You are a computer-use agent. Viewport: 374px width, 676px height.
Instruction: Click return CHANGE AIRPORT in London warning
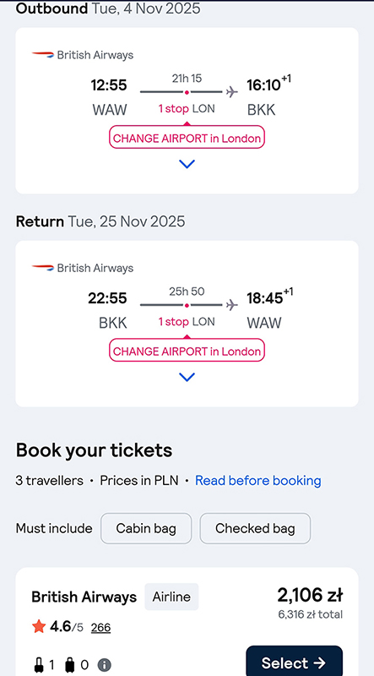click(187, 351)
